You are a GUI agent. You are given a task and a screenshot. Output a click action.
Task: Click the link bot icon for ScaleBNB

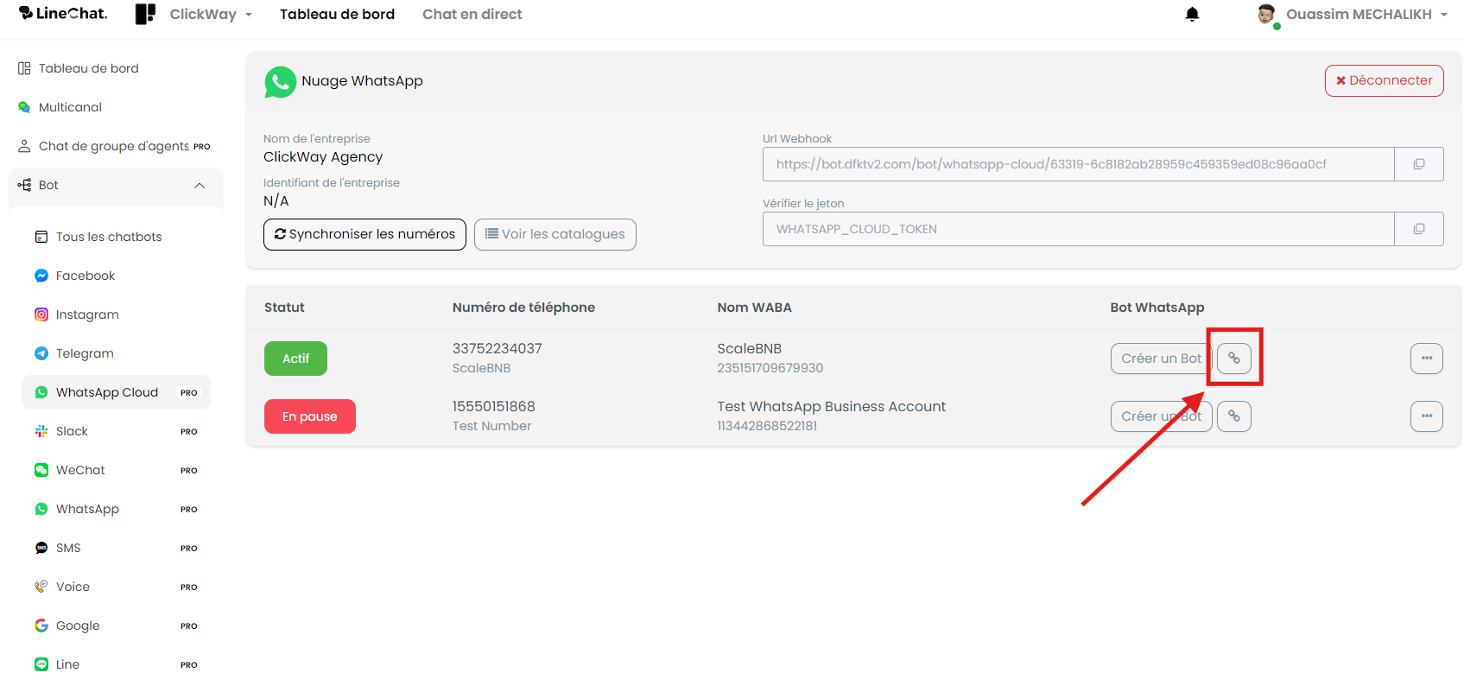1234,359
